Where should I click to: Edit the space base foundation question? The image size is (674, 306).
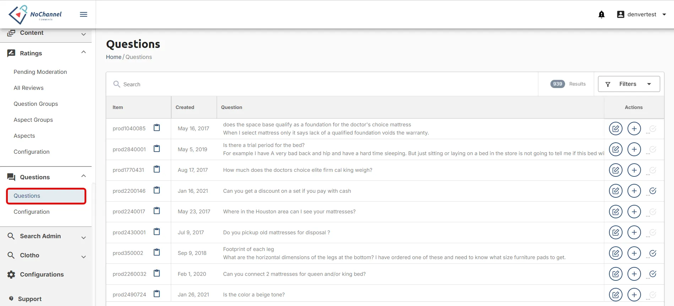click(616, 129)
